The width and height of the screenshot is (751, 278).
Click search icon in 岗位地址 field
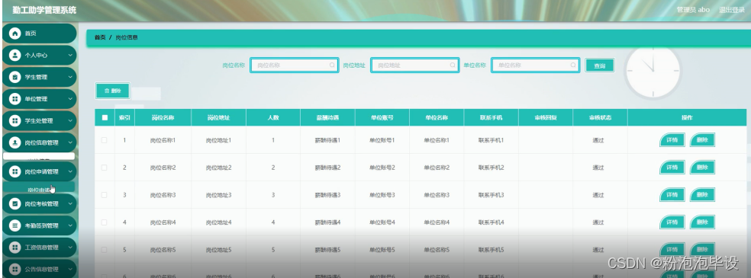pyautogui.click(x=453, y=65)
